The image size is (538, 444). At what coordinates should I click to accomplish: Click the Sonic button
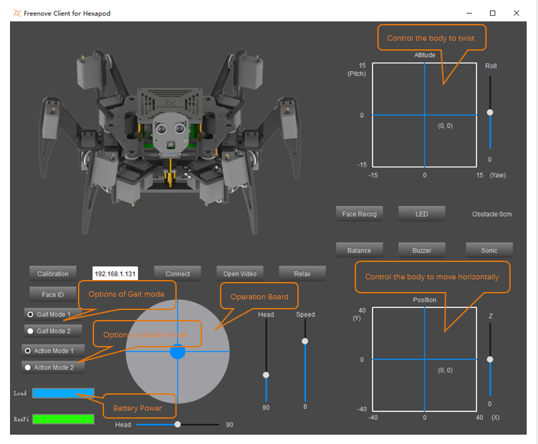point(489,250)
